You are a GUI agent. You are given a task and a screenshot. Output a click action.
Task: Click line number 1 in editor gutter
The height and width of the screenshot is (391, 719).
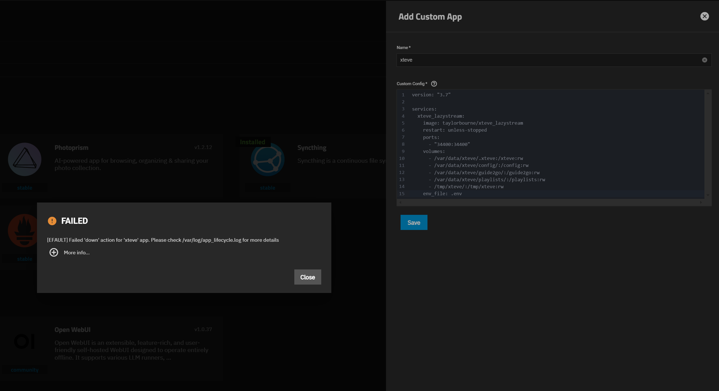[403, 95]
